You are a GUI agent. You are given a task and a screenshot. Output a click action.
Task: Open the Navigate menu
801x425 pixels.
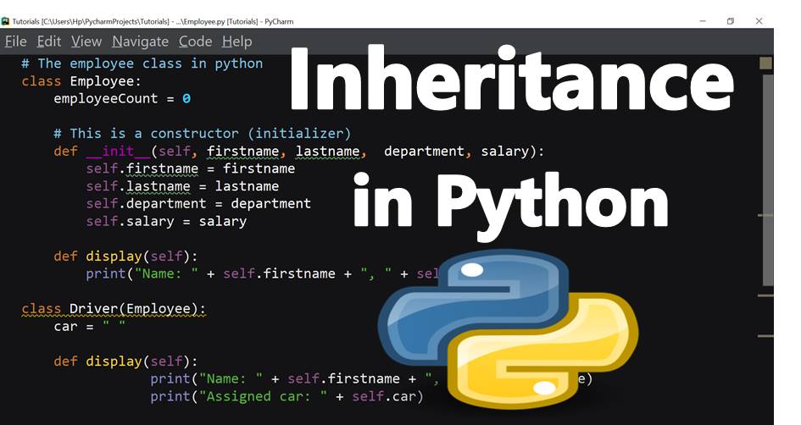(x=141, y=41)
